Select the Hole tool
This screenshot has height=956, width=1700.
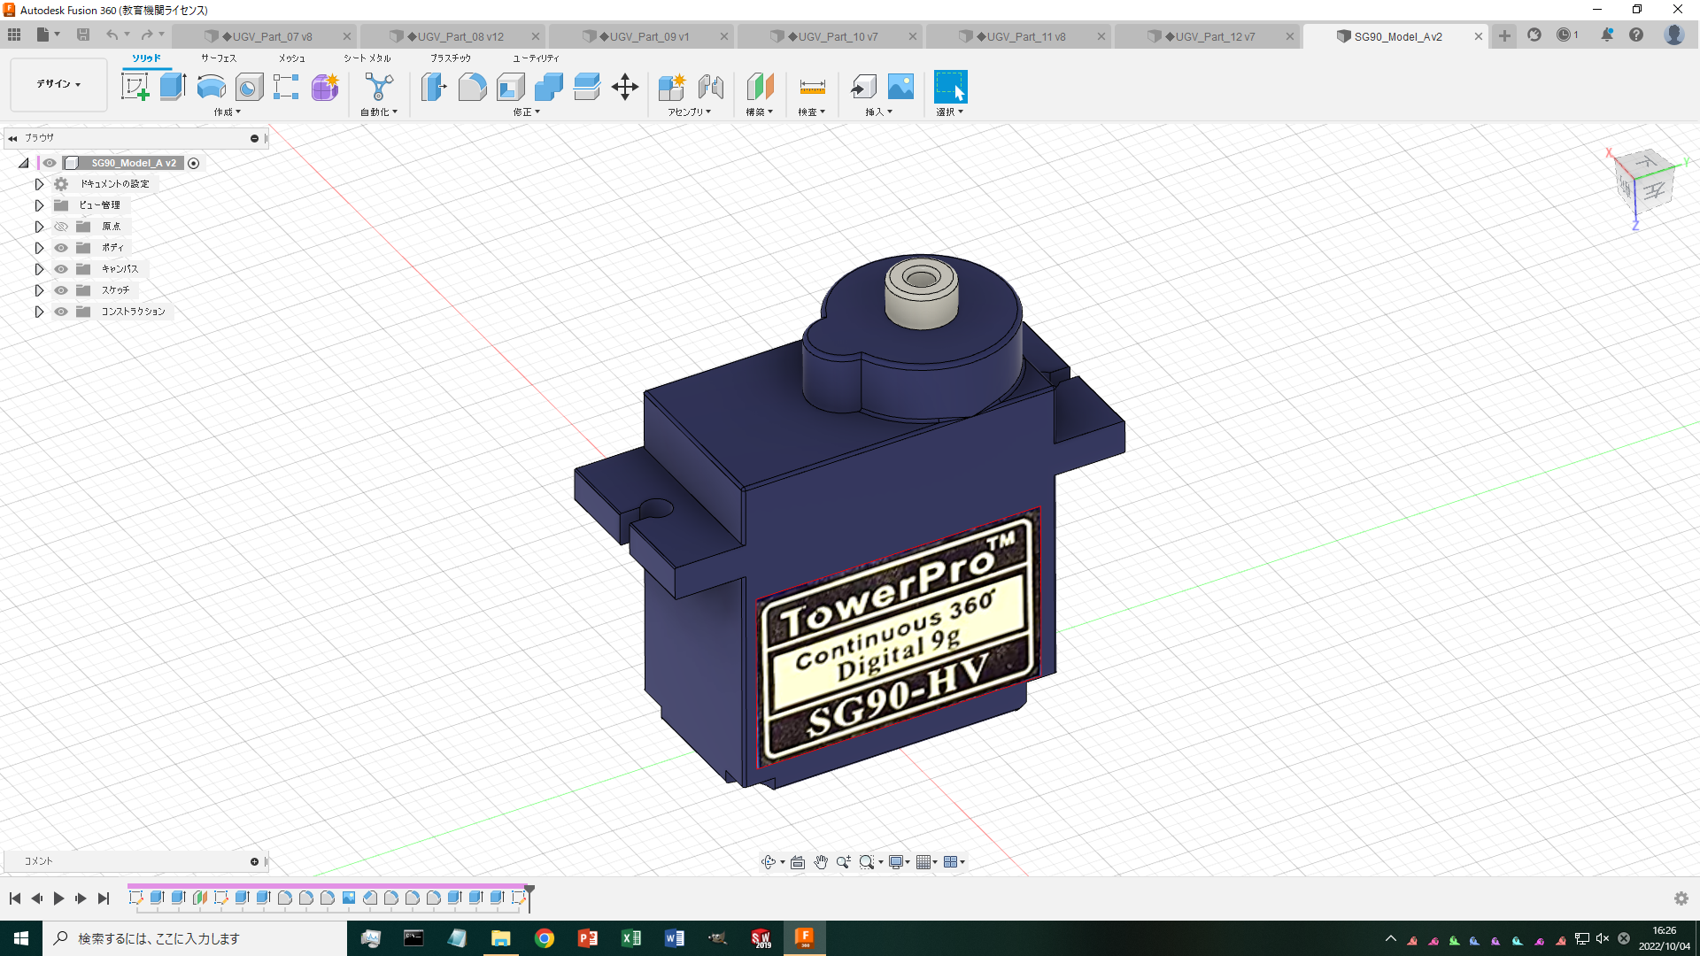(249, 87)
